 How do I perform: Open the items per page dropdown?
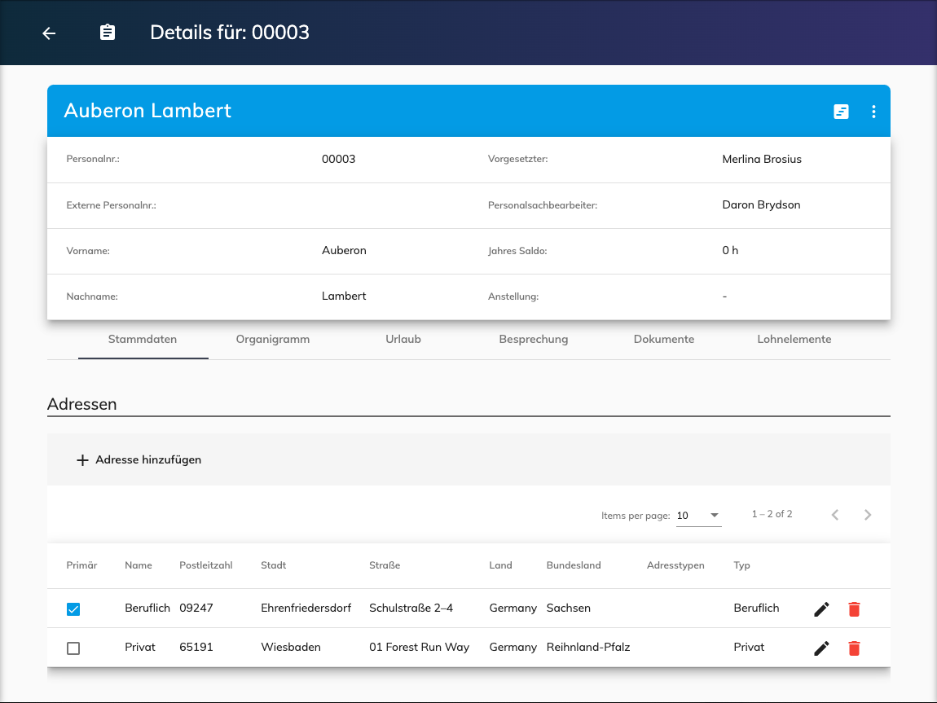point(698,516)
